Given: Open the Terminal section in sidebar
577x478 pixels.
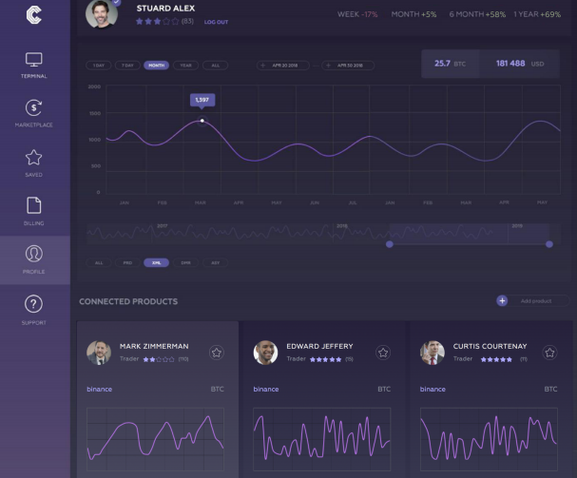Looking at the screenshot, I should 33,64.
